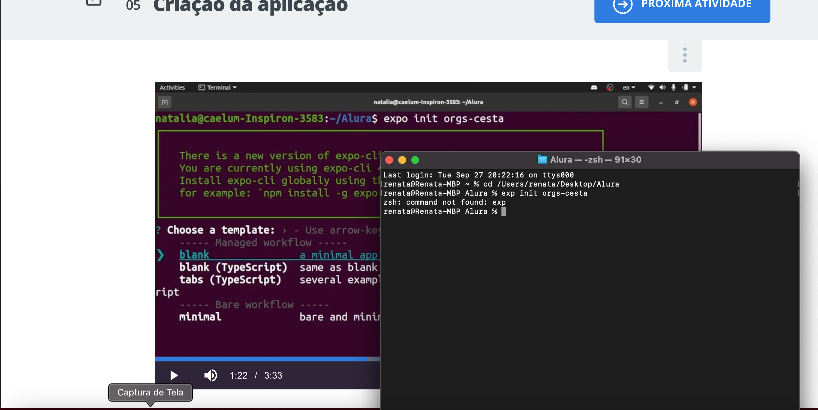Click the 'Captura de Tela' tooltip

[x=150, y=393]
